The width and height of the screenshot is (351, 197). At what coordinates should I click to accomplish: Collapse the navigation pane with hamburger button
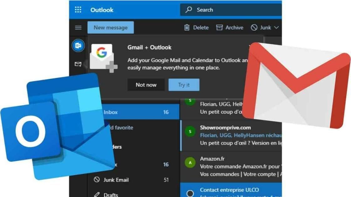tap(78, 28)
